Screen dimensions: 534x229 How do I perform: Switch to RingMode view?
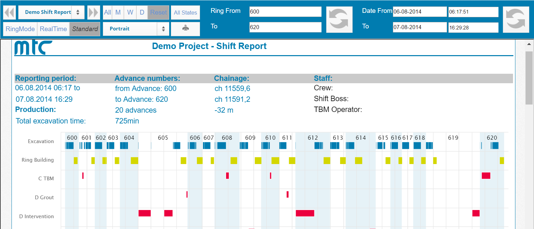tap(20, 29)
